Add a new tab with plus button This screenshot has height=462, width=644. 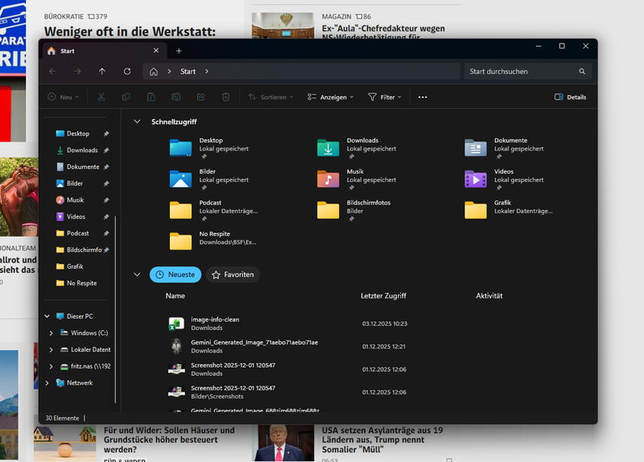(179, 51)
